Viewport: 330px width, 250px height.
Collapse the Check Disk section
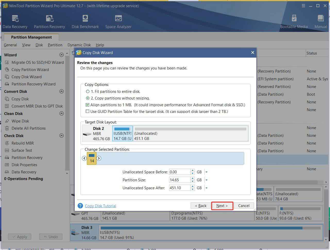[x=61, y=136]
